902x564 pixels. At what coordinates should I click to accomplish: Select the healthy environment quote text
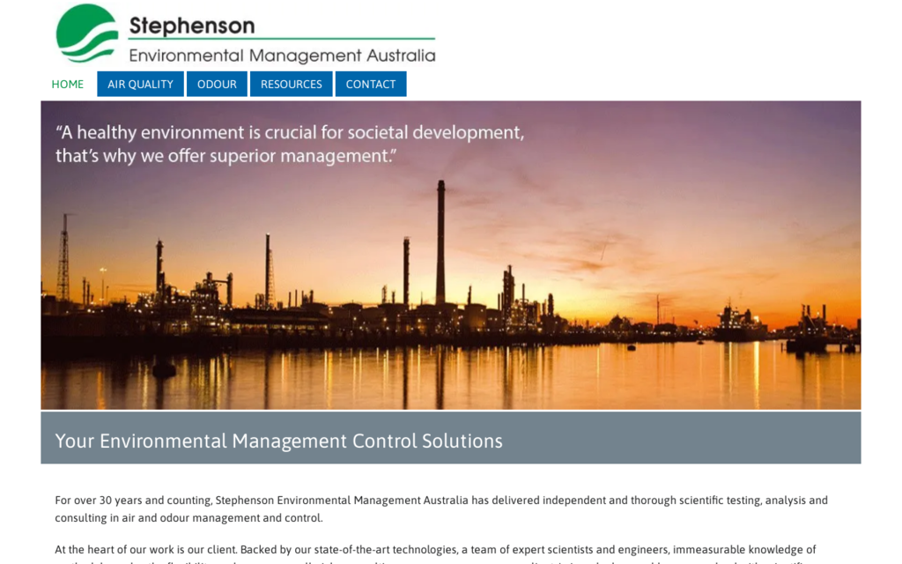click(x=289, y=143)
